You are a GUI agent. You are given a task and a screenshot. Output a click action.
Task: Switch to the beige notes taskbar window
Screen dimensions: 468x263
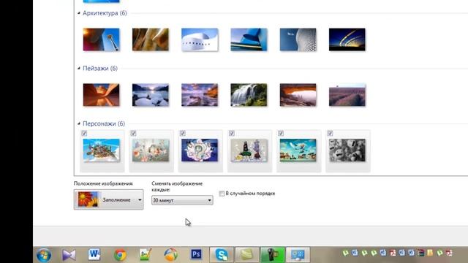pos(247,255)
